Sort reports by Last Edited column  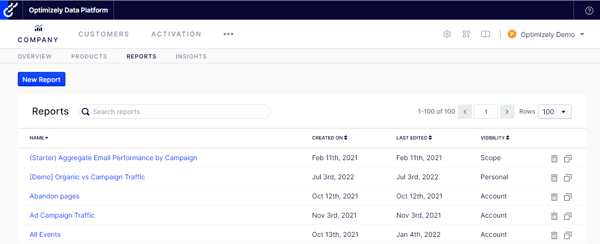[x=414, y=138]
